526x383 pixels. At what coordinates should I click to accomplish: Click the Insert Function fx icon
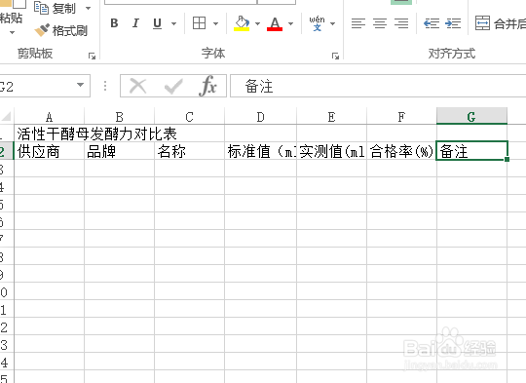pos(207,86)
